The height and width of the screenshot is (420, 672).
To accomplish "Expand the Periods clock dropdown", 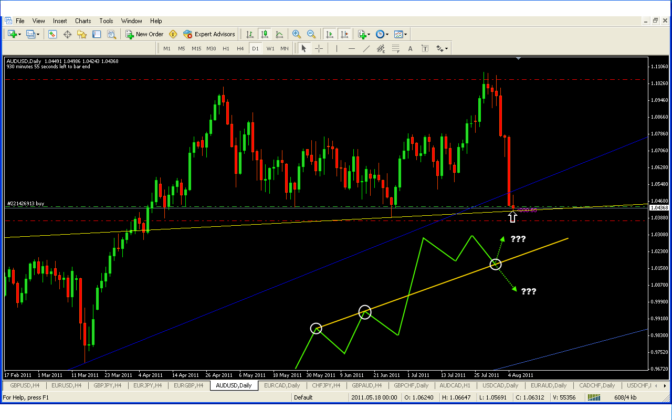I will coord(387,34).
